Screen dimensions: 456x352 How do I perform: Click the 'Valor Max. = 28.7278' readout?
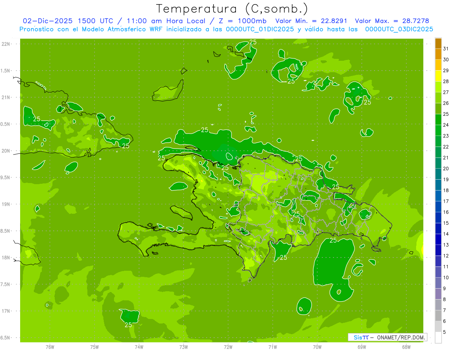(392, 21)
